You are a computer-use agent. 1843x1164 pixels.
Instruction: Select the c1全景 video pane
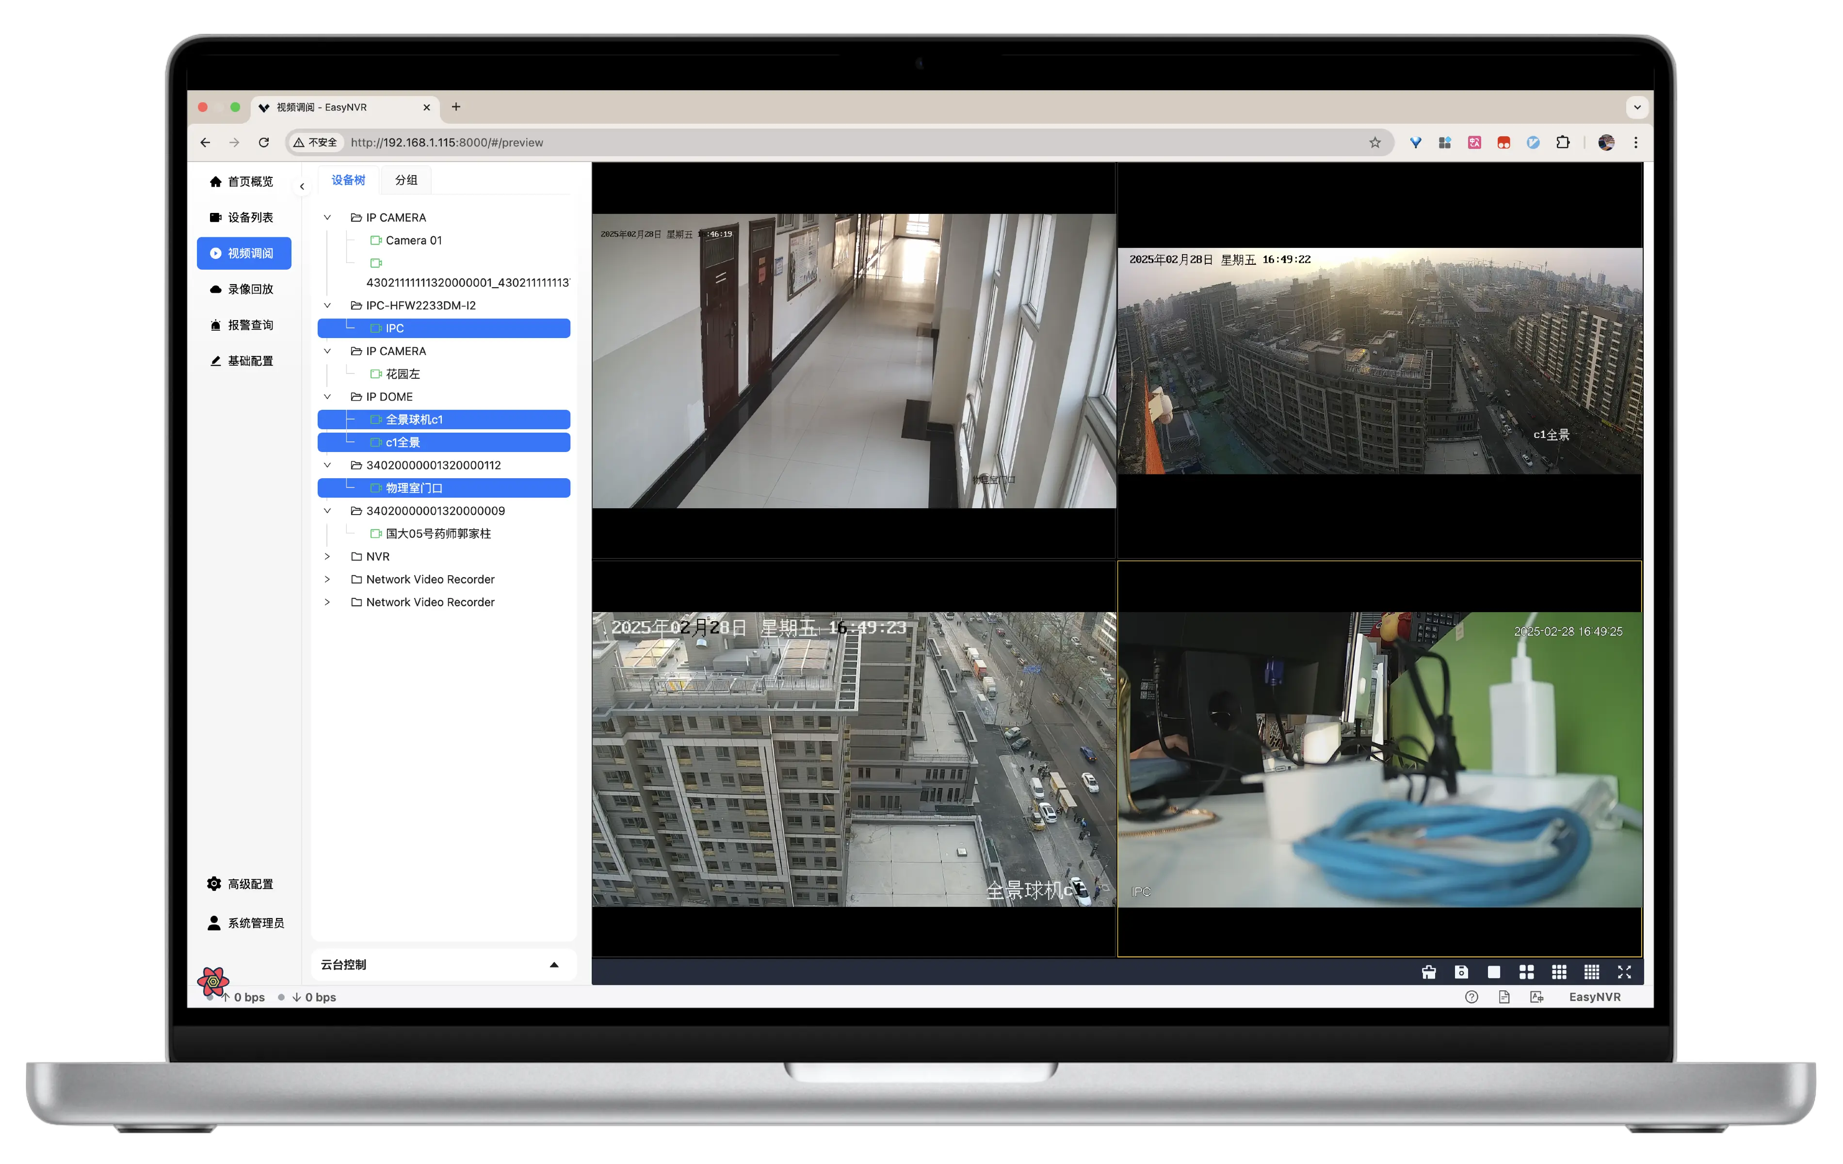coord(1379,360)
